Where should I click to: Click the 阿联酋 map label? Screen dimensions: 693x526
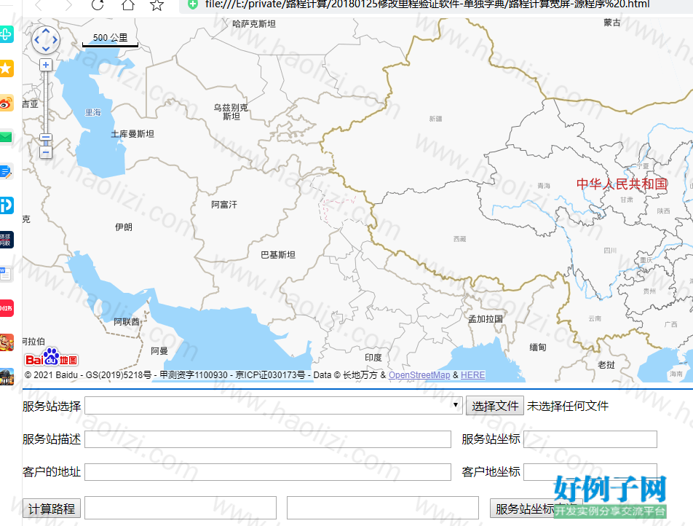[127, 321]
